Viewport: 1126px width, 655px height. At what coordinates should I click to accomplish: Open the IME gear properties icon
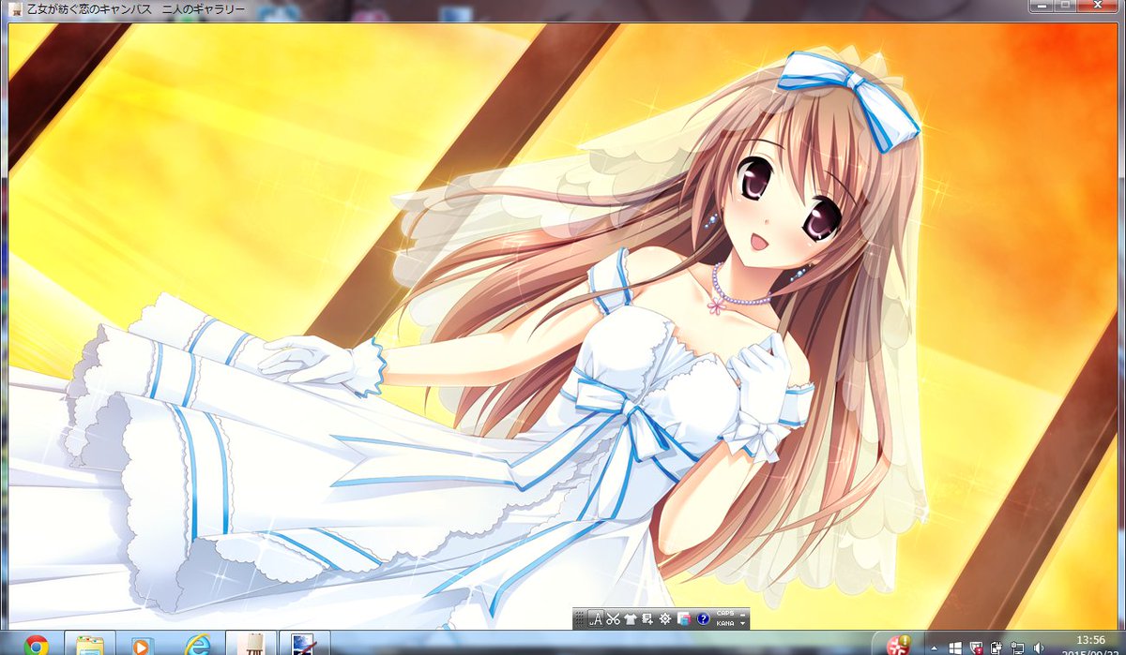(x=665, y=618)
